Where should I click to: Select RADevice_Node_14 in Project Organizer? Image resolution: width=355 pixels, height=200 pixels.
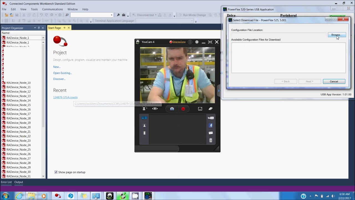pos(19,101)
